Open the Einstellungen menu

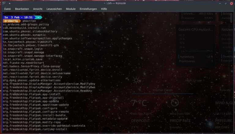88,9
